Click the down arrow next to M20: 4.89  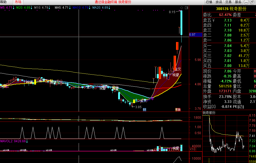[x=31, y=8]
